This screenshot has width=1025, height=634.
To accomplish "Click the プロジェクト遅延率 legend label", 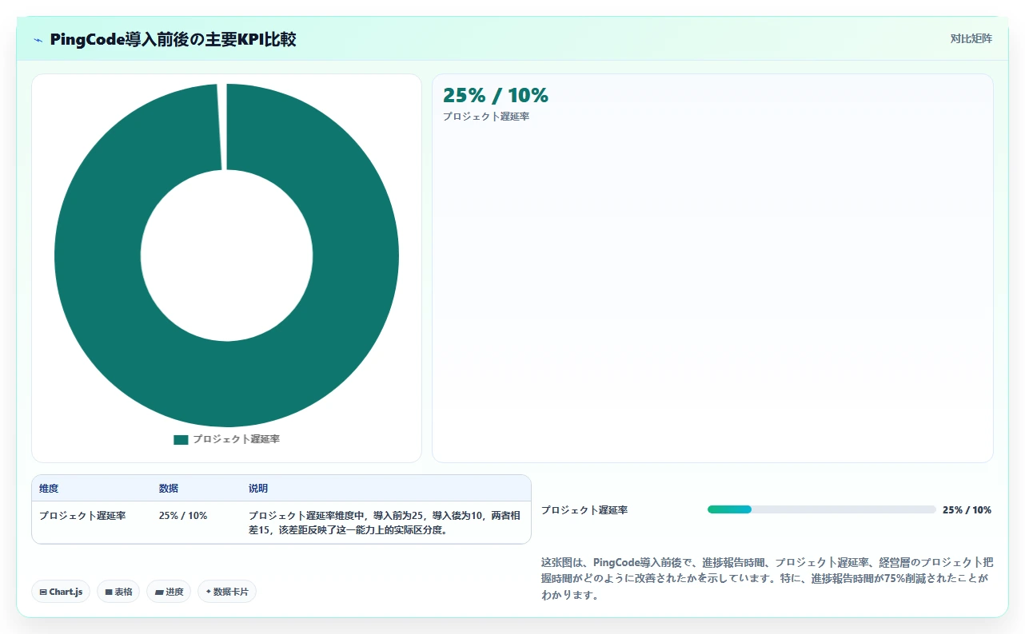I will click(x=236, y=439).
